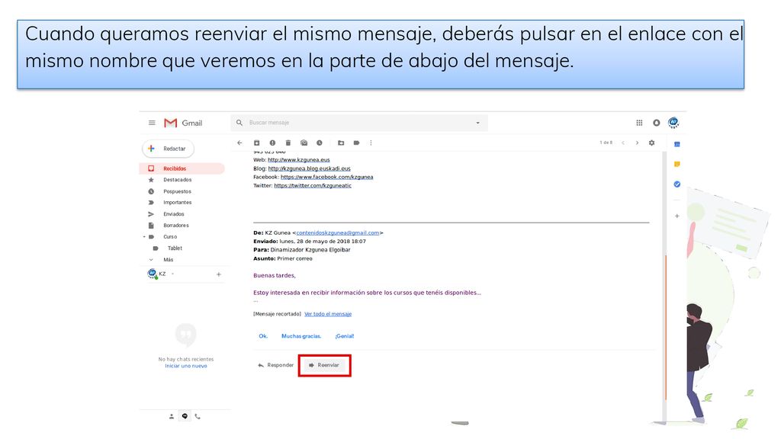
Task: Go back to inbox with back arrow
Action: pyautogui.click(x=239, y=143)
